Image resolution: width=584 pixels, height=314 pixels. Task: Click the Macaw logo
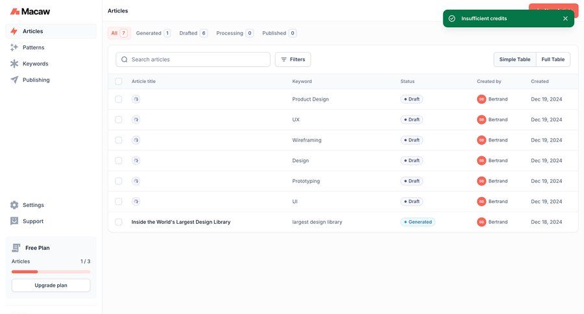pyautogui.click(x=30, y=12)
